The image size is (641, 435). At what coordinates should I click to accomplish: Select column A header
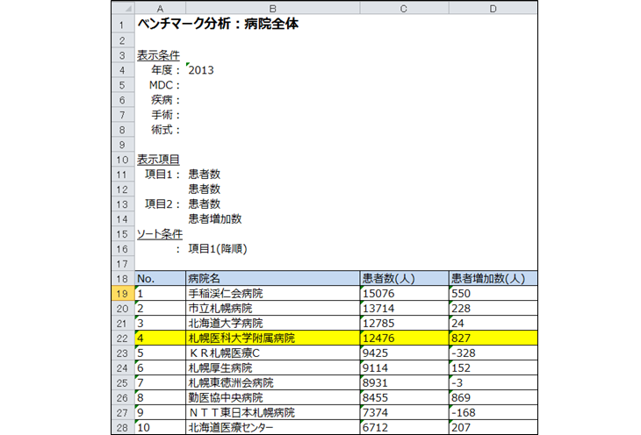point(160,8)
